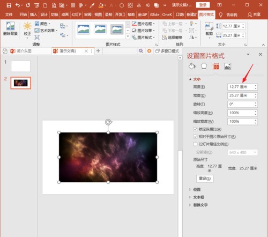Switch to Picture icon tab in format pane
Screen dimensions: 268x237
pyautogui.click(x=228, y=66)
